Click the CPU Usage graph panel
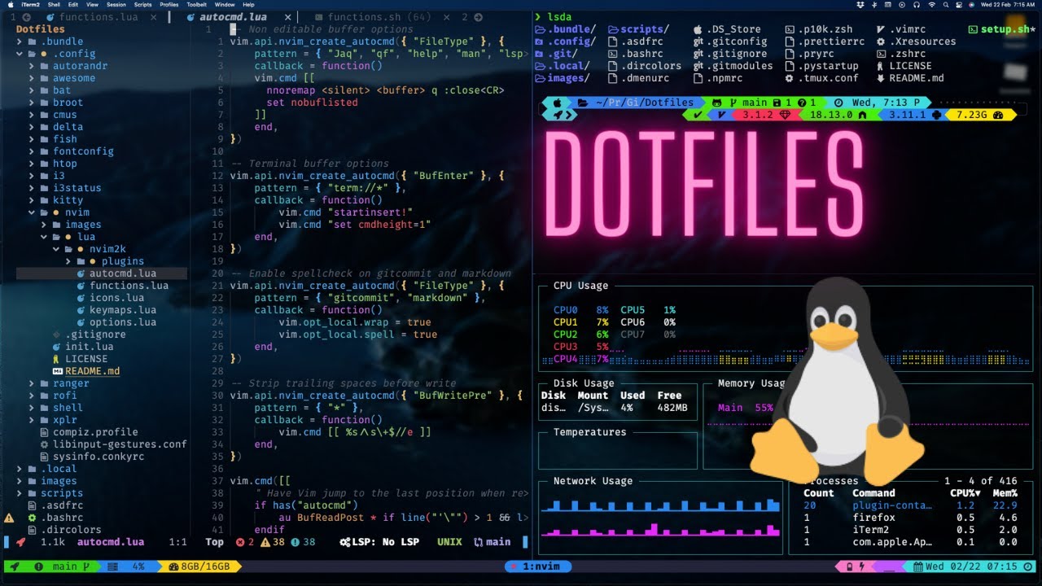Viewport: 1042px width, 586px height. click(785, 326)
